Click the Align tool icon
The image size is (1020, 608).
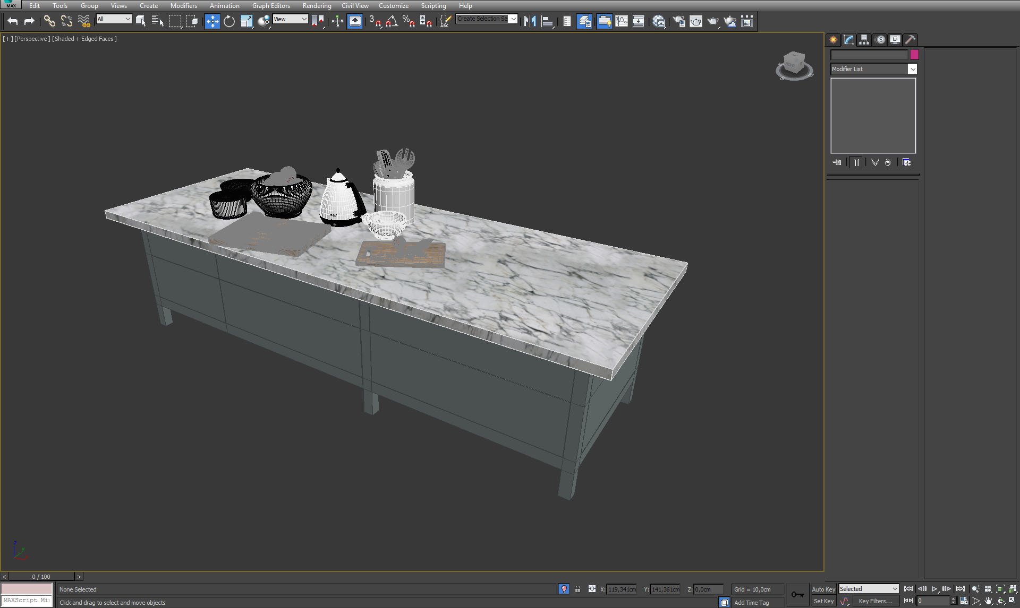point(547,21)
